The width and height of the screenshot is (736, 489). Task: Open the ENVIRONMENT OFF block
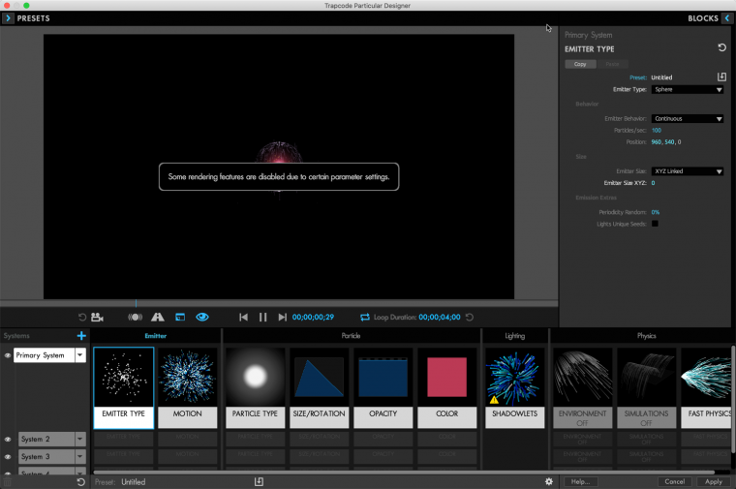582,387
